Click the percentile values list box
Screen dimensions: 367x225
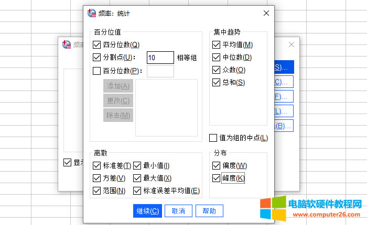(166, 108)
